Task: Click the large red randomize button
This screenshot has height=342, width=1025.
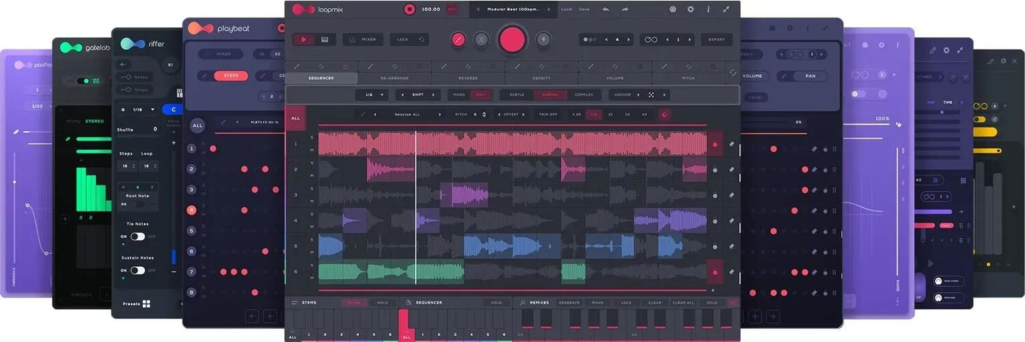Action: [x=512, y=40]
